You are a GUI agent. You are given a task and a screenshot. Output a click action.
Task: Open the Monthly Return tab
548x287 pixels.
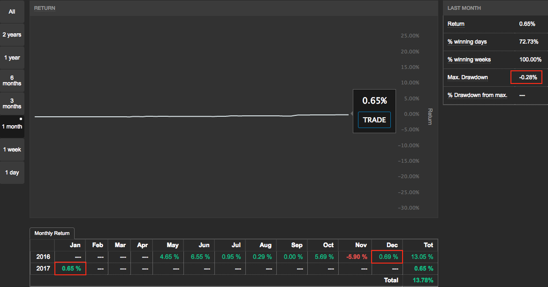coord(52,233)
